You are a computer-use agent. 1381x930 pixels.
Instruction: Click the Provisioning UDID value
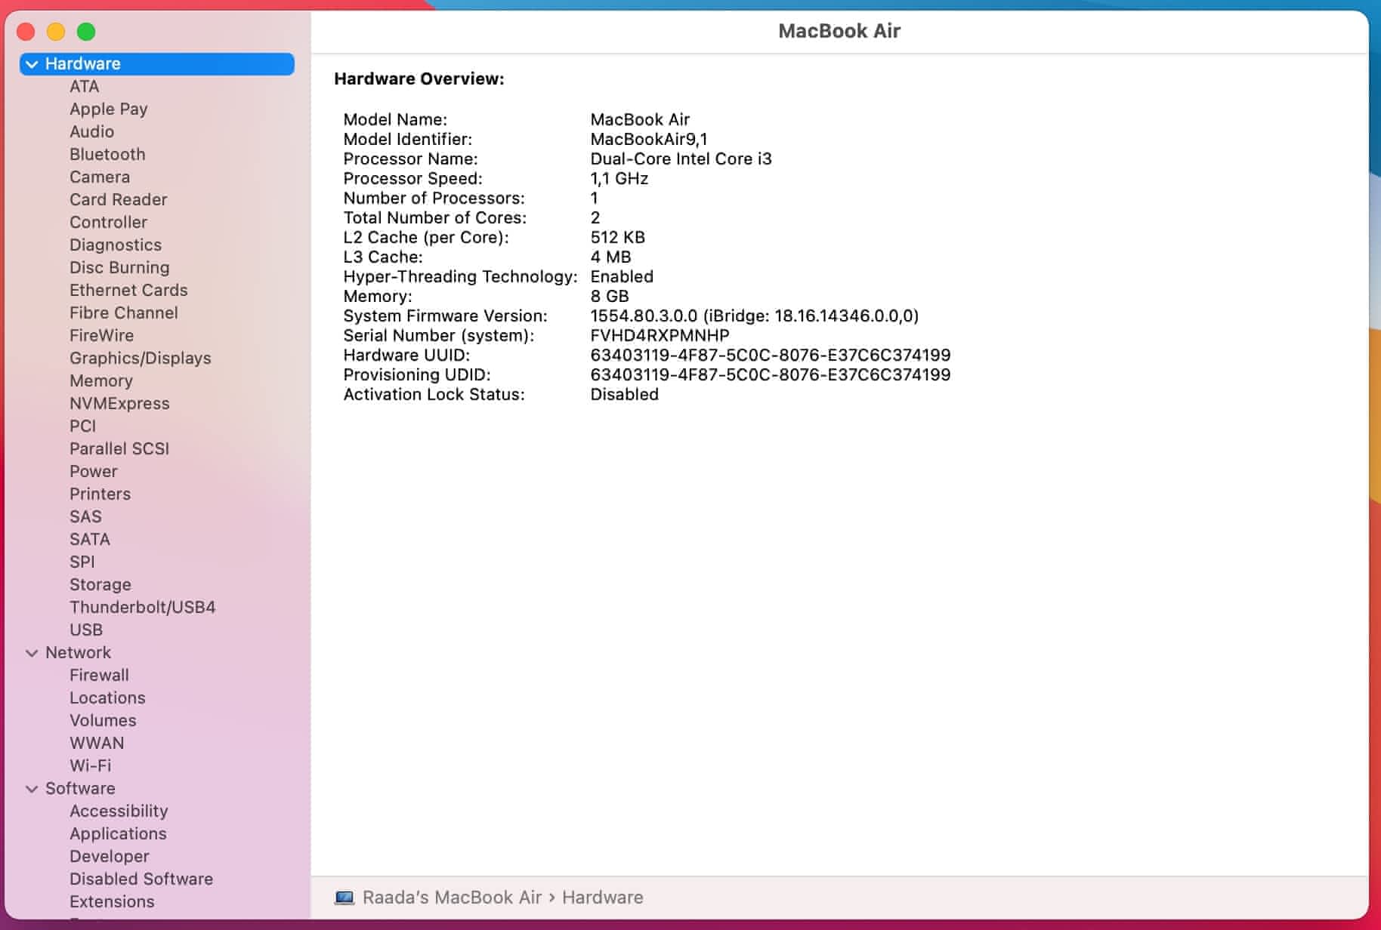click(x=771, y=375)
